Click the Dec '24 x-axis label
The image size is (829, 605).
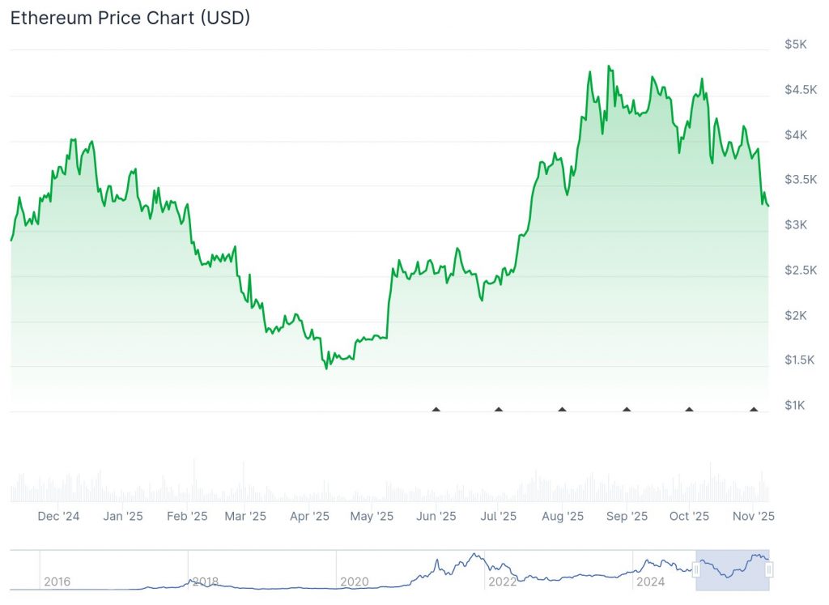click(59, 516)
